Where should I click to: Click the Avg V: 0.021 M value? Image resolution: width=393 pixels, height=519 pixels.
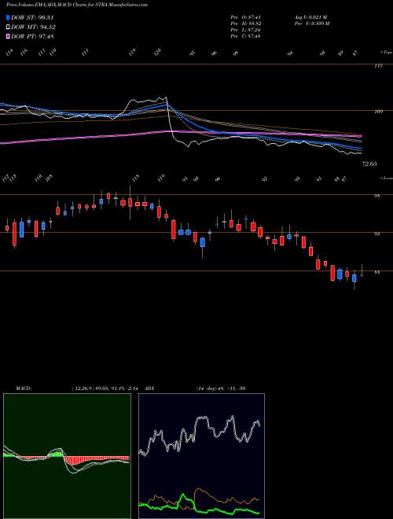click(310, 17)
